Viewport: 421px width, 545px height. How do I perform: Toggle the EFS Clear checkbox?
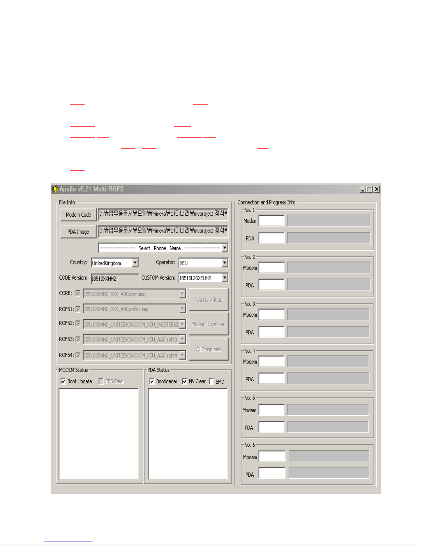101,381
